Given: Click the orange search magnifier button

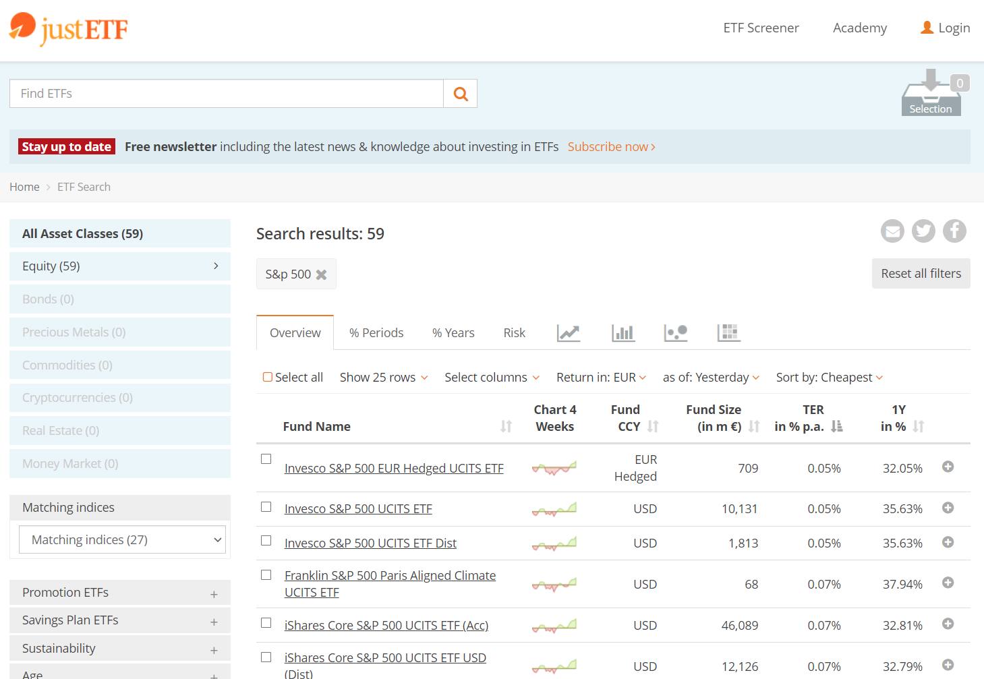Looking at the screenshot, I should [x=461, y=94].
